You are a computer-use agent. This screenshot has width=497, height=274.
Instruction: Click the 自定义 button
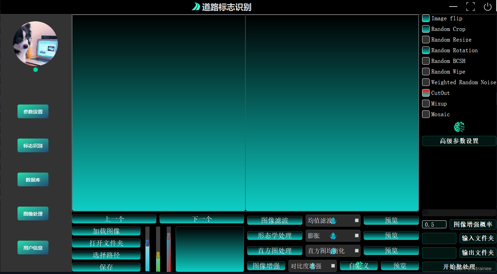point(359,266)
